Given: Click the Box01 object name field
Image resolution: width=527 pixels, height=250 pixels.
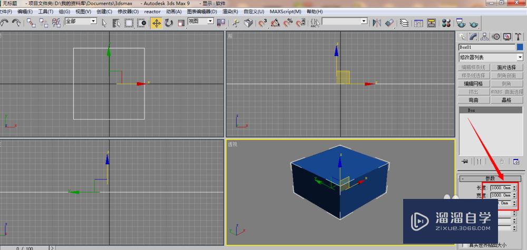Looking at the screenshot, I should 486,47.
